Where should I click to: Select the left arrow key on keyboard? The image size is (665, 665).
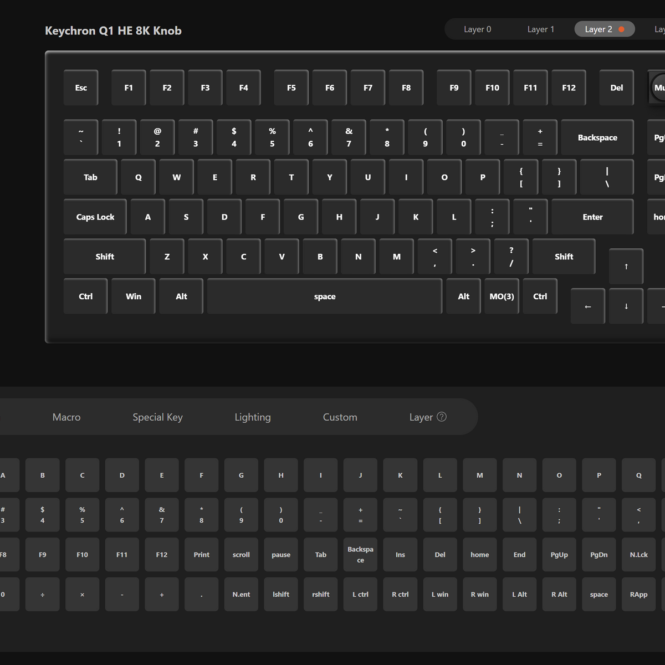(x=587, y=306)
